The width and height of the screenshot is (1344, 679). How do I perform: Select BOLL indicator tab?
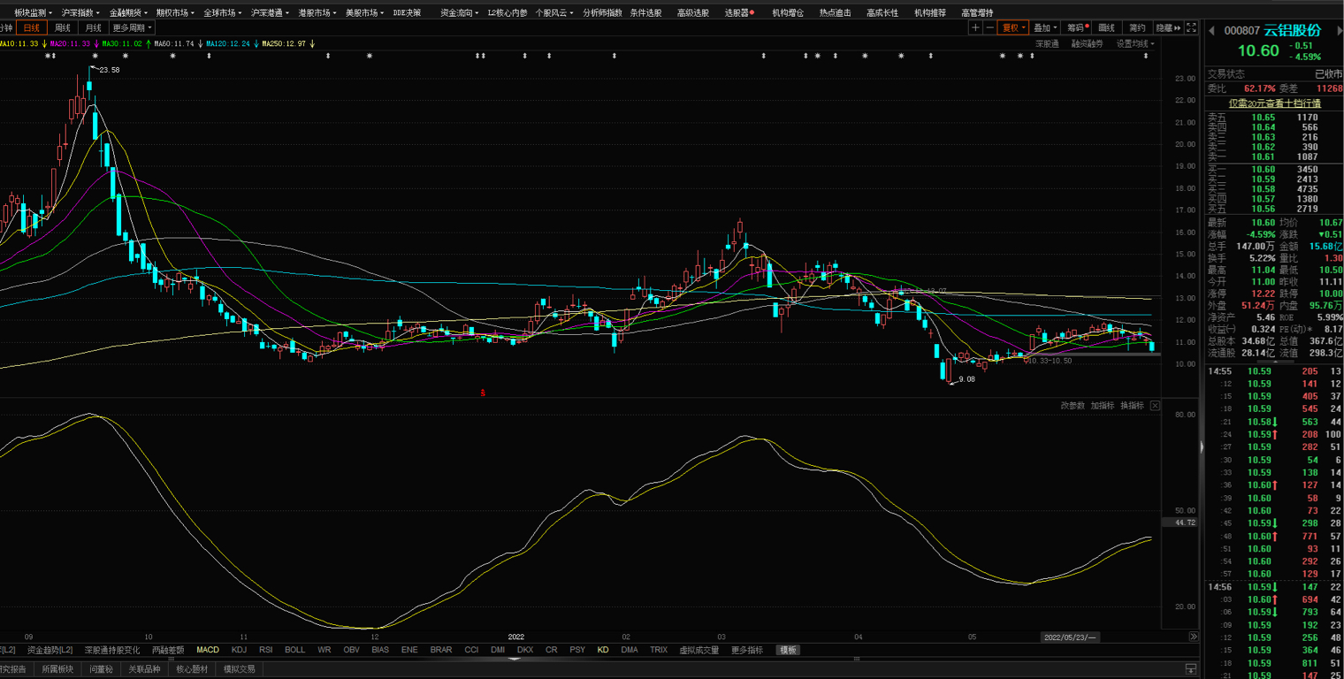coord(294,650)
